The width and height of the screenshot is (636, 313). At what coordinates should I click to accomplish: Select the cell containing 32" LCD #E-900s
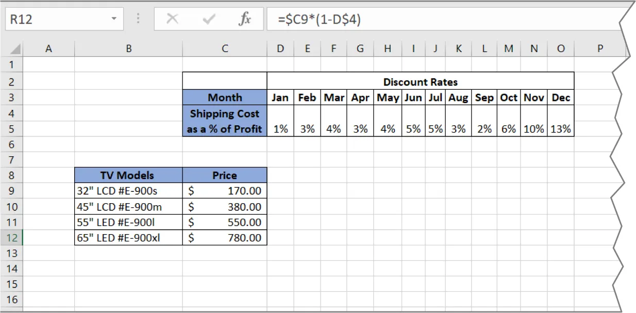click(128, 191)
